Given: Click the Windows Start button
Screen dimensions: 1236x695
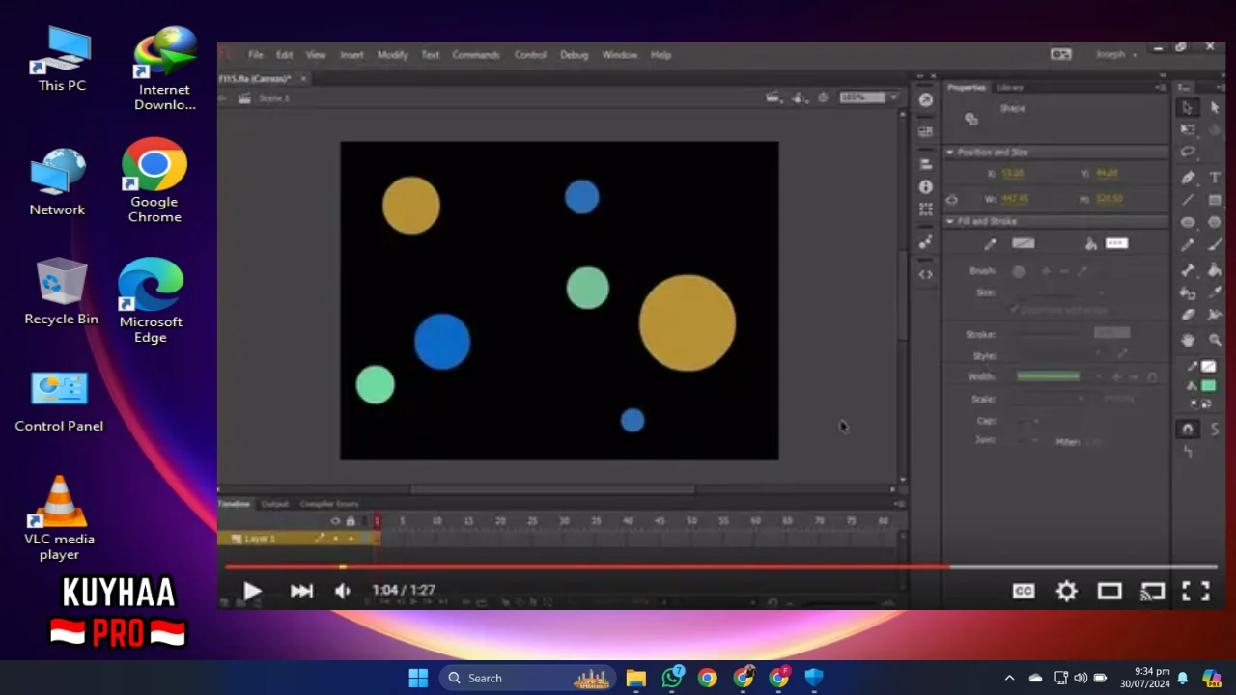Looking at the screenshot, I should 418,678.
